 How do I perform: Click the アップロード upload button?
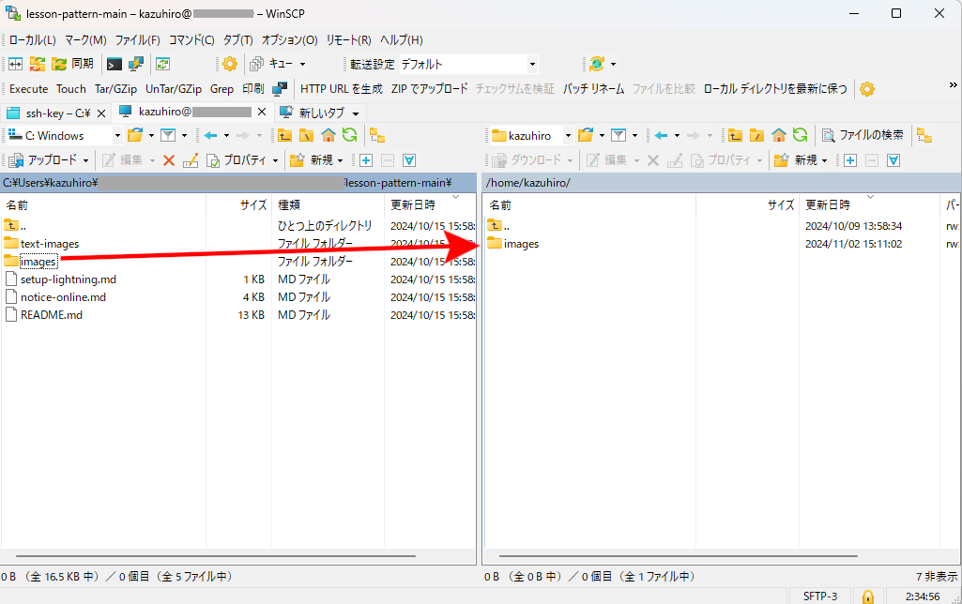pos(48,160)
